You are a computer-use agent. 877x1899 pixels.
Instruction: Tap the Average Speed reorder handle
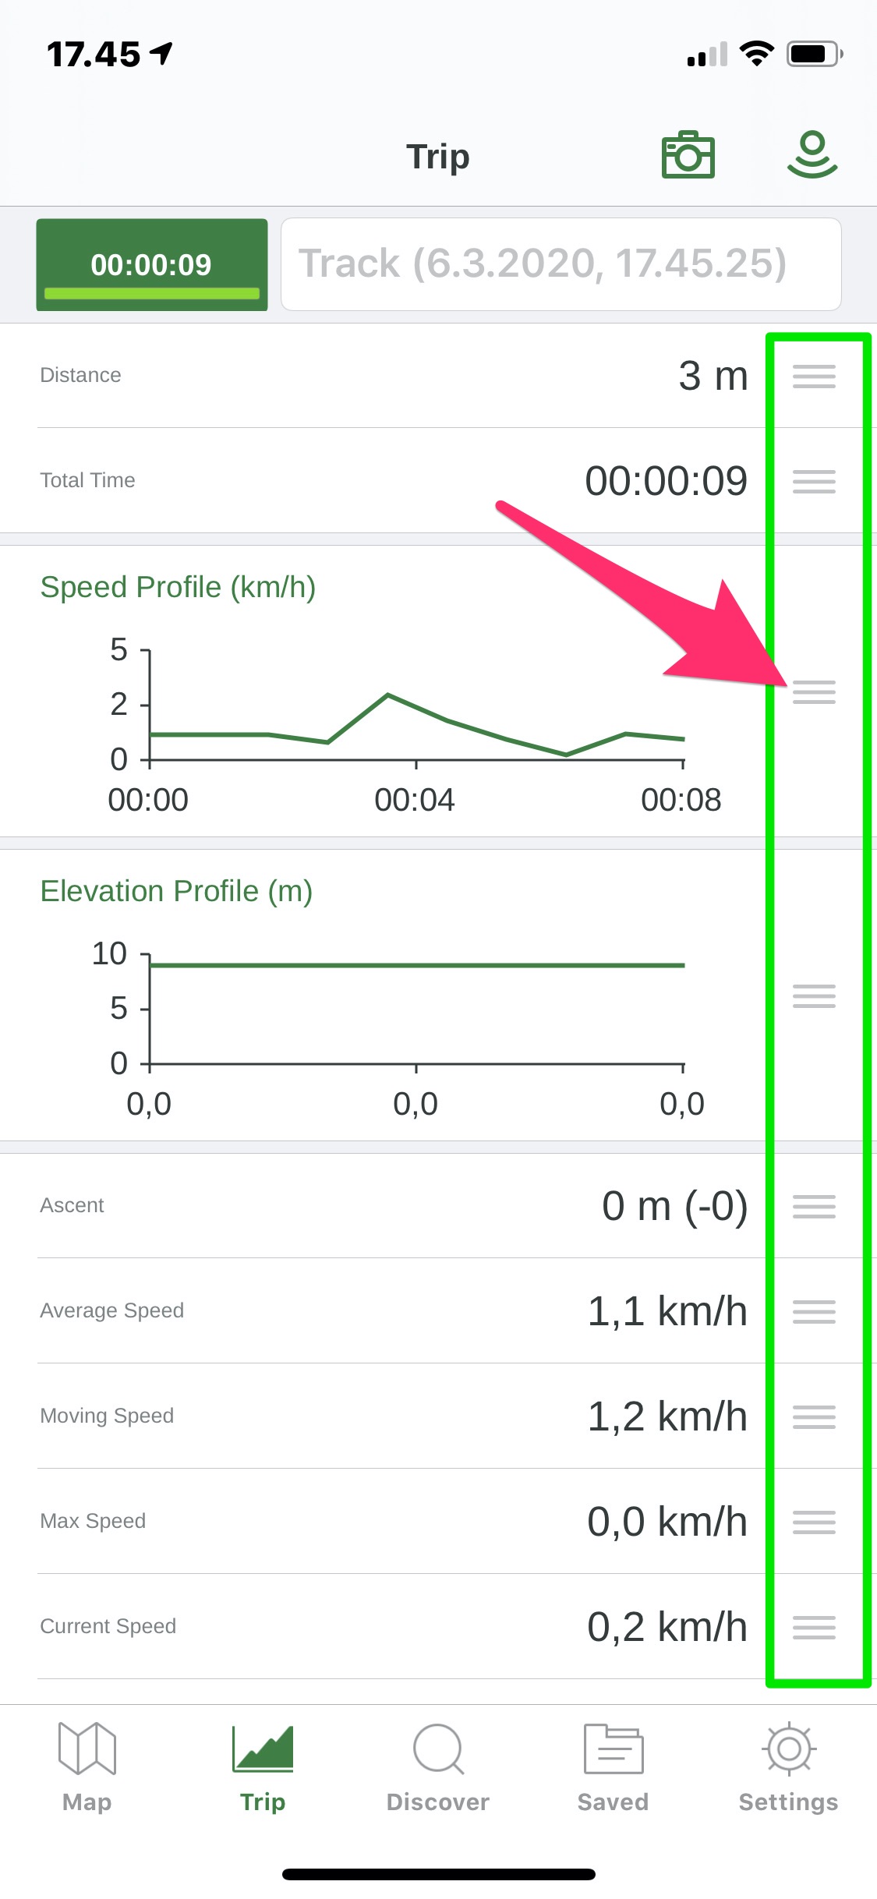[x=814, y=1311]
